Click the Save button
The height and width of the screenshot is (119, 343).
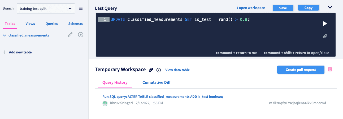coord(283,8)
